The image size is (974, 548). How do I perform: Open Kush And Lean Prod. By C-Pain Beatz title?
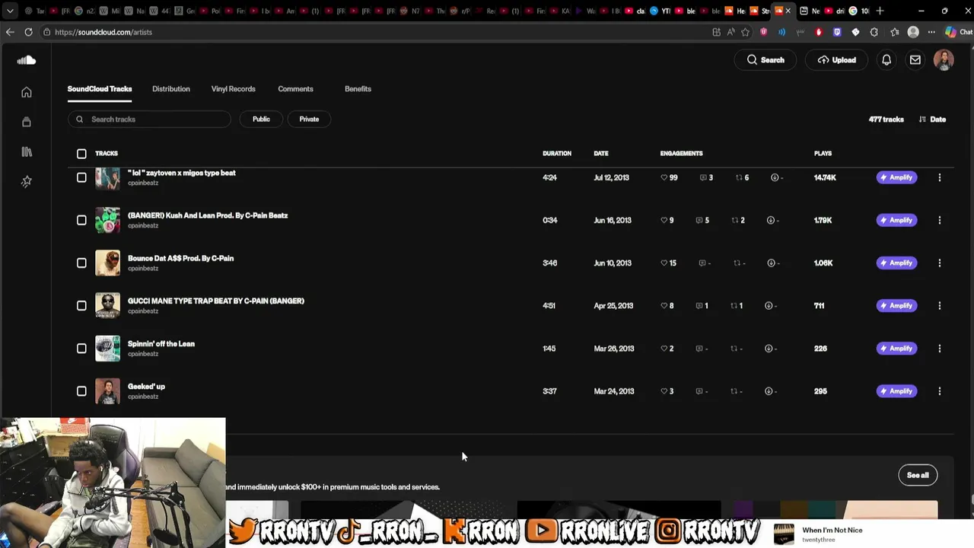point(208,215)
